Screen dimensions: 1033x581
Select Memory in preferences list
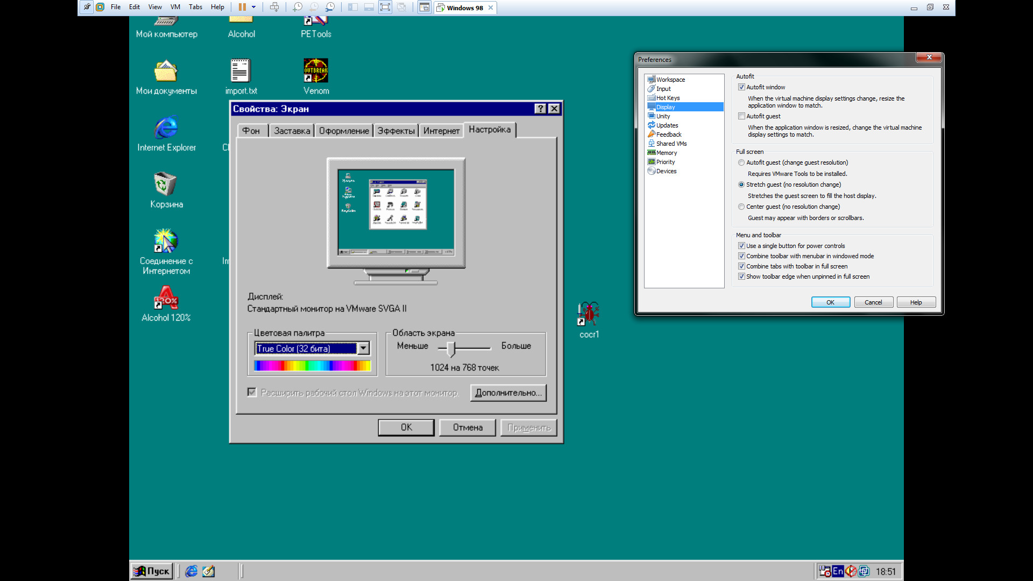(x=666, y=153)
